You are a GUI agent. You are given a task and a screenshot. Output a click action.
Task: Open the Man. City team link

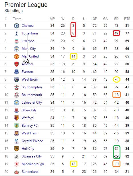[29, 49]
